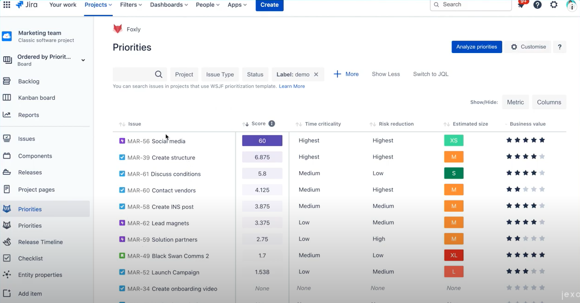This screenshot has width=580, height=303.
Task: Toggle sorting on the Business value column
Action: [505, 124]
